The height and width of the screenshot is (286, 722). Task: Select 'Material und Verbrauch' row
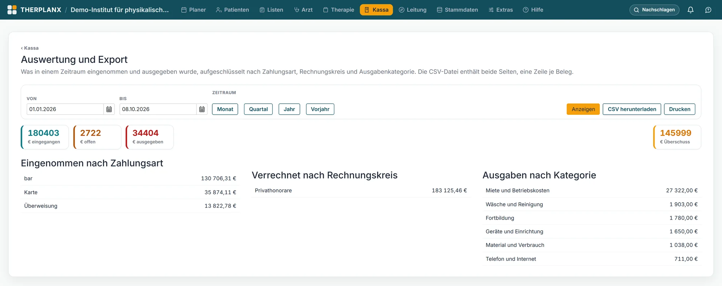click(x=592, y=245)
